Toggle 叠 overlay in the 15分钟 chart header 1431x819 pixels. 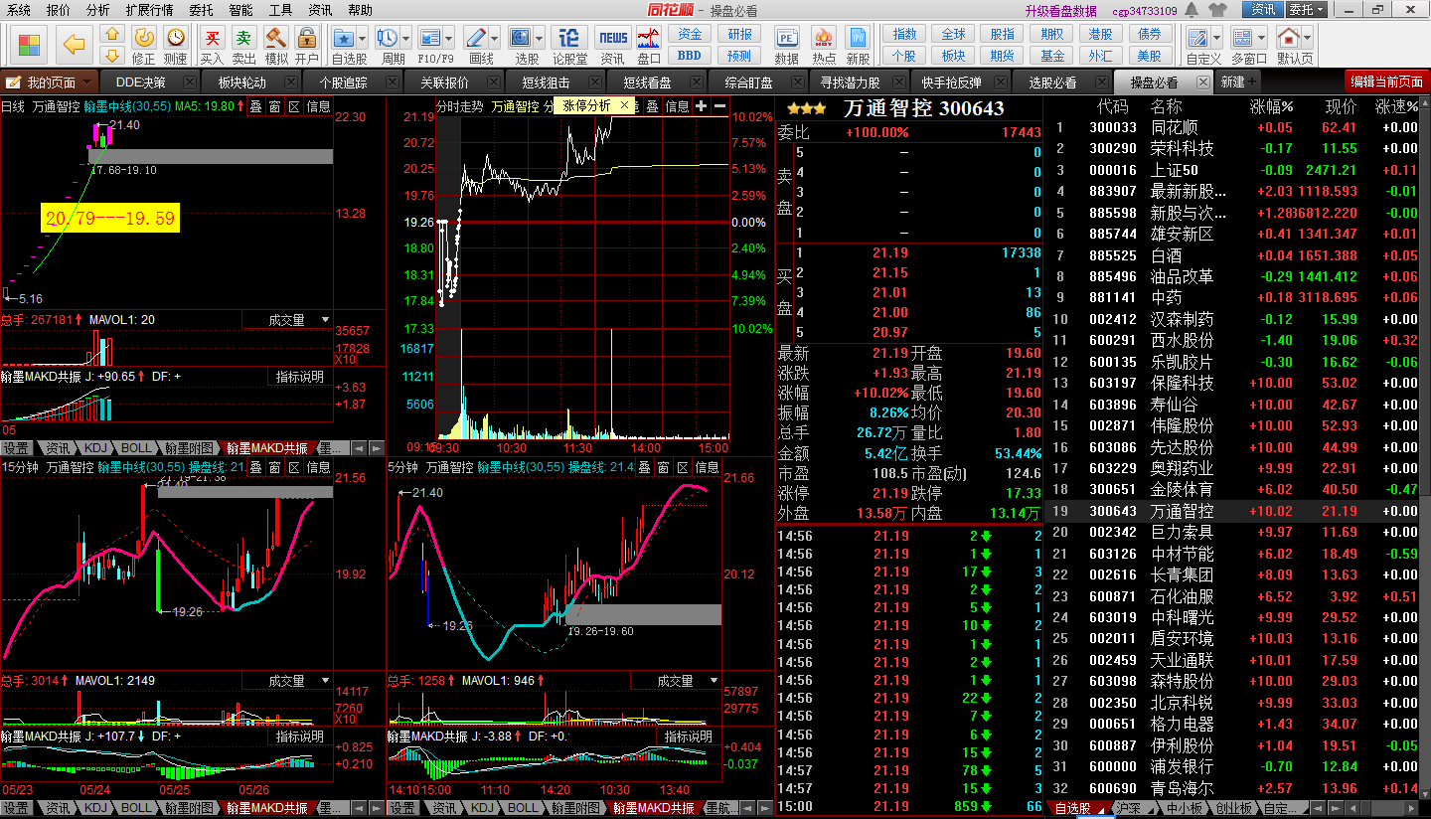click(255, 467)
